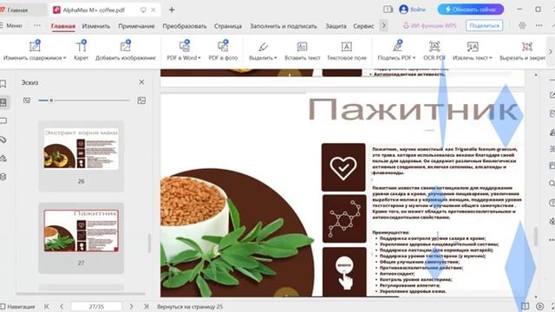This screenshot has height=312, width=555.
Task: Click the thumbnail size slider handle
Action: click(51, 101)
